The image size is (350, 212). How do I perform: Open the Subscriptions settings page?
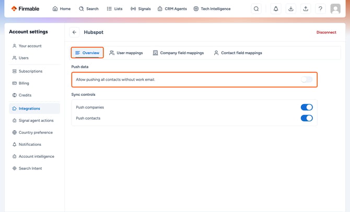[x=34, y=71]
